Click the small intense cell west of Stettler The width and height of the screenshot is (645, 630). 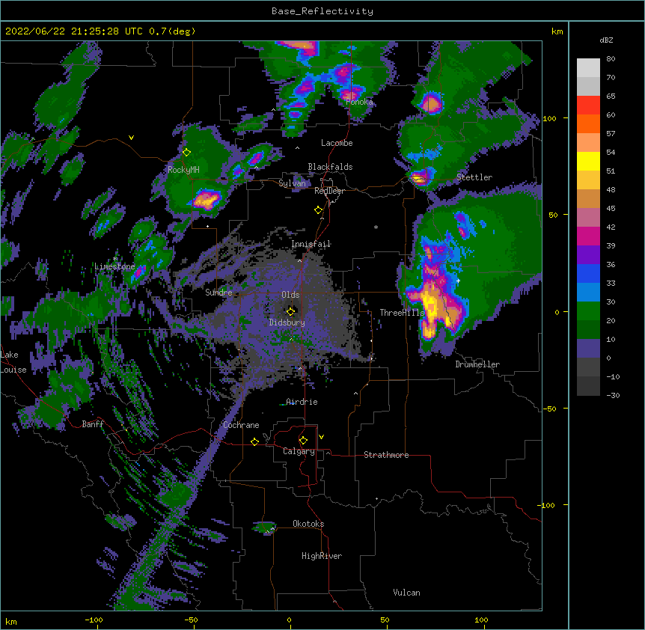[x=419, y=179]
